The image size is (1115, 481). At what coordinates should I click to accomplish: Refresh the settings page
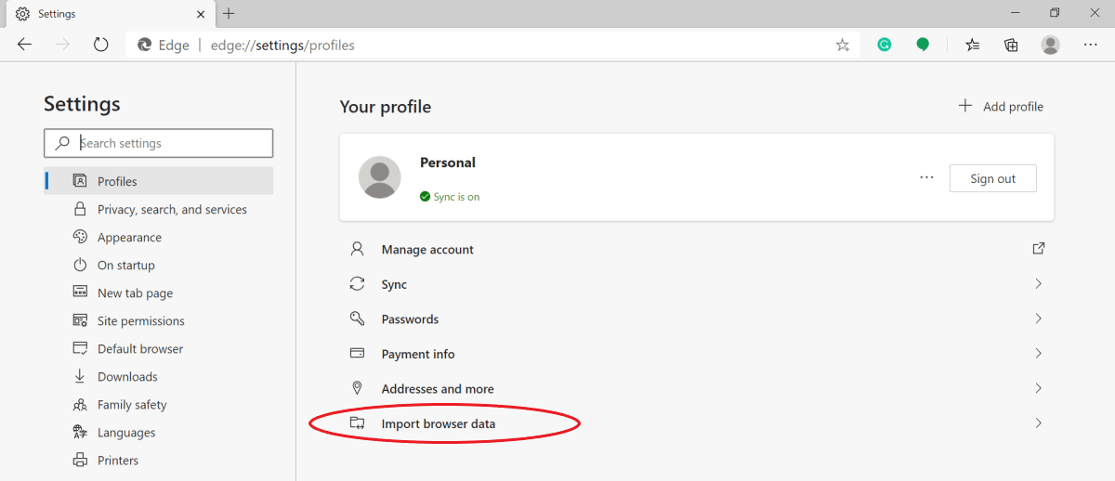click(101, 45)
